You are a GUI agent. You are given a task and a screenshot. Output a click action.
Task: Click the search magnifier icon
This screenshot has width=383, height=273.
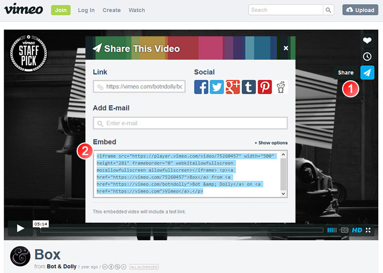click(x=329, y=10)
